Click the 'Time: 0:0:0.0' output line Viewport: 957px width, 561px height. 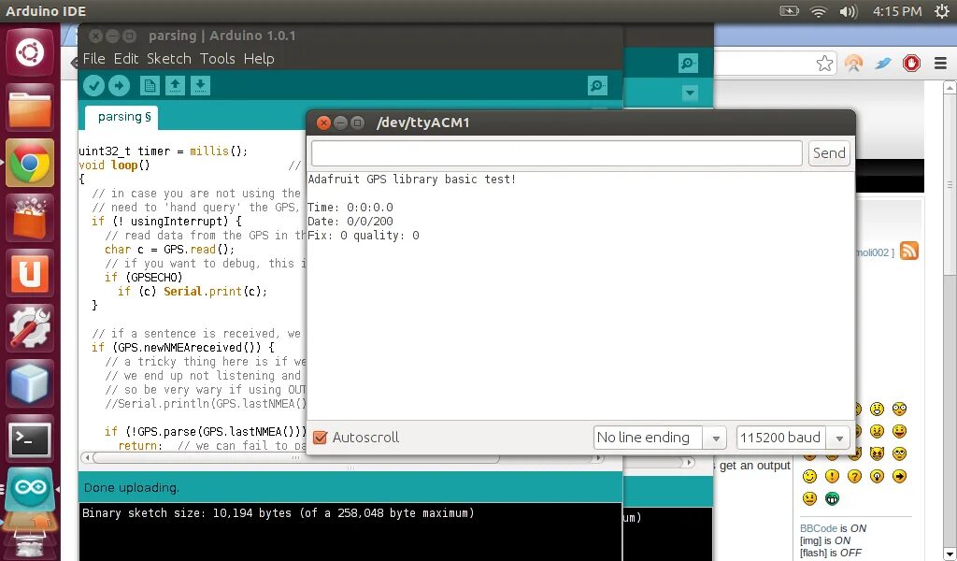[x=350, y=208]
